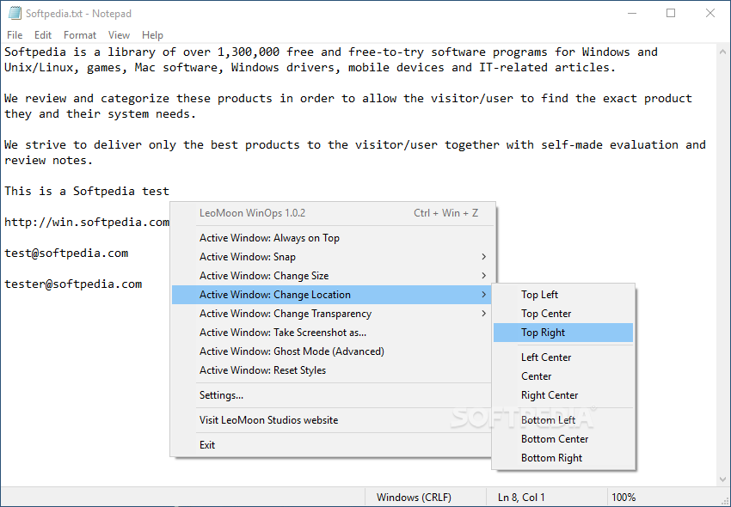Image resolution: width=731 pixels, height=507 pixels.
Task: Move window to Left Center
Action: coord(563,357)
